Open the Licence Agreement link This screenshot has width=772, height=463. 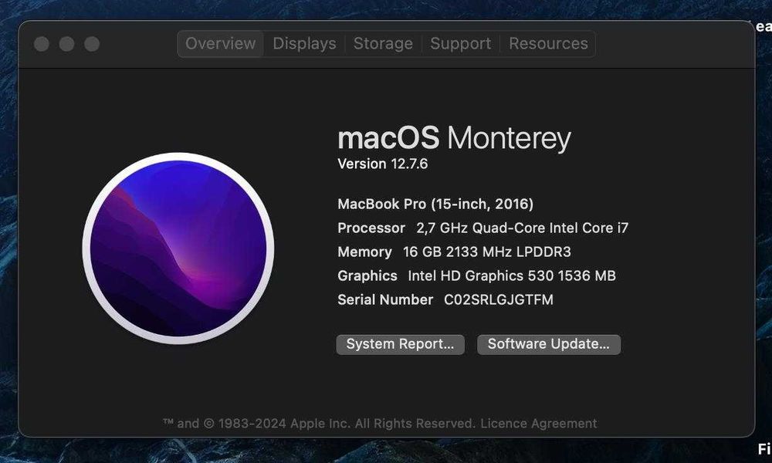539,424
